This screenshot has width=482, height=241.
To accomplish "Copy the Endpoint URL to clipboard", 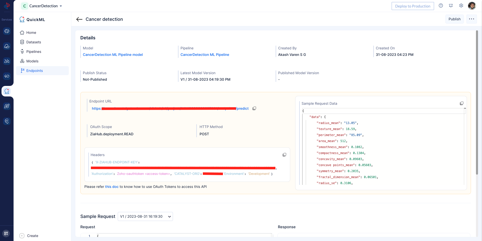I will coord(254,108).
